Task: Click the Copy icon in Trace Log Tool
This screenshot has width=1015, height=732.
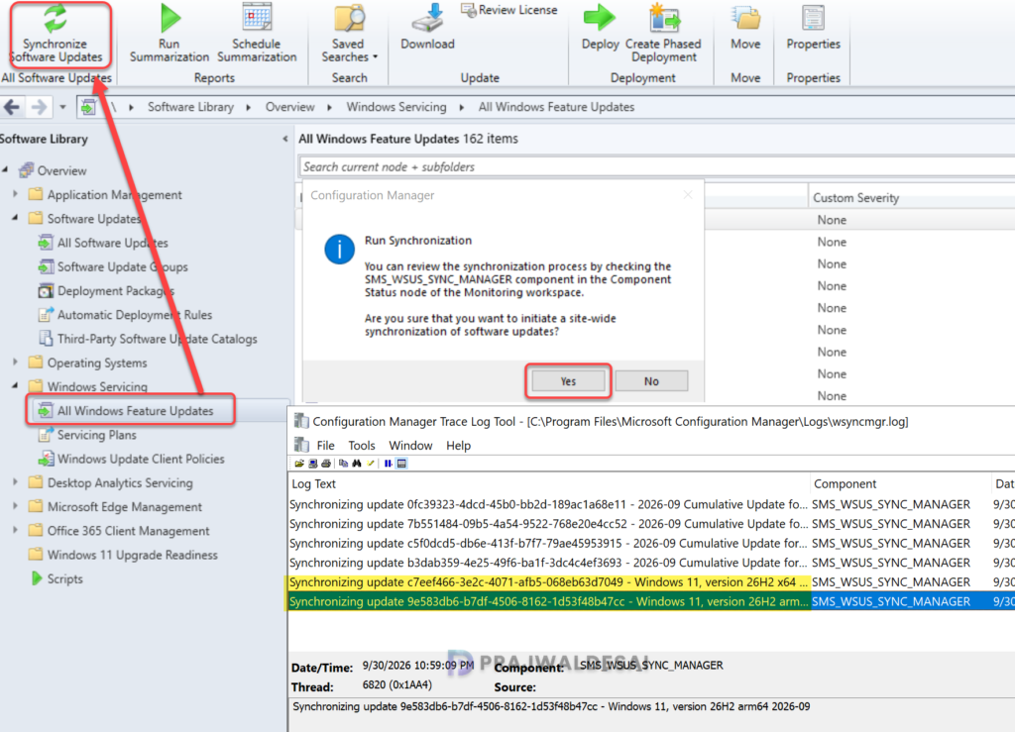Action: tap(343, 464)
